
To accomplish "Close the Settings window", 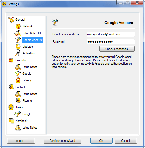I will click(x=137, y=3).
